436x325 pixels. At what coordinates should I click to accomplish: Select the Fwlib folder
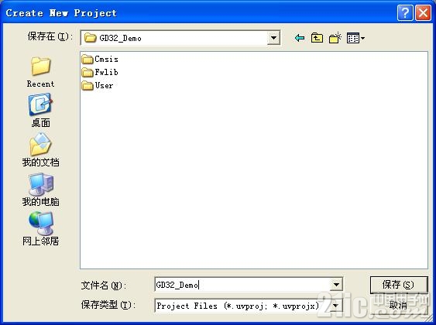(100, 72)
